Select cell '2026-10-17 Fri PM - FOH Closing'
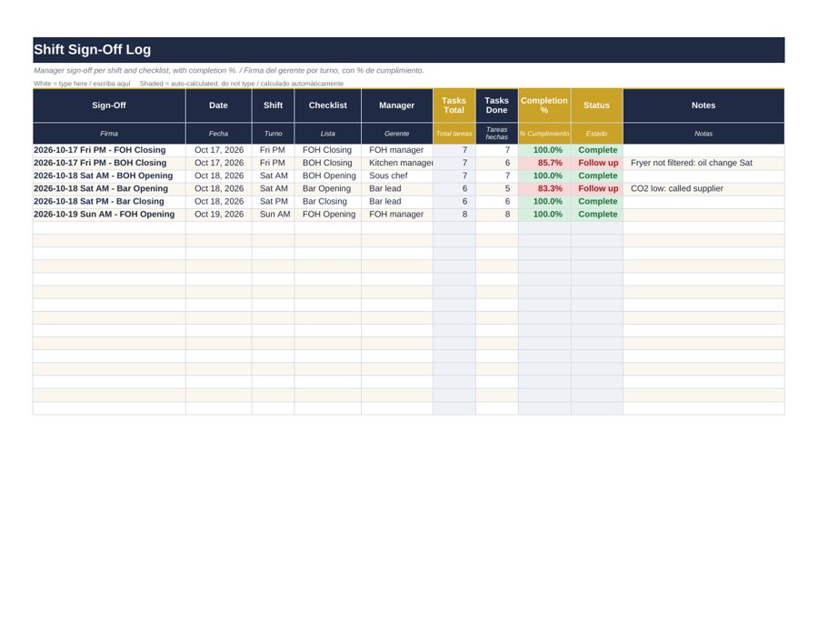818x632 pixels. (x=109, y=150)
